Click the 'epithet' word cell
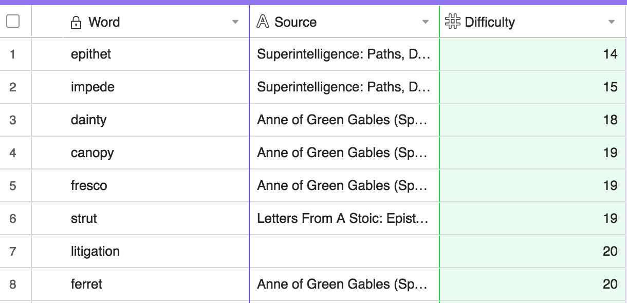627x303 pixels. 91,54
